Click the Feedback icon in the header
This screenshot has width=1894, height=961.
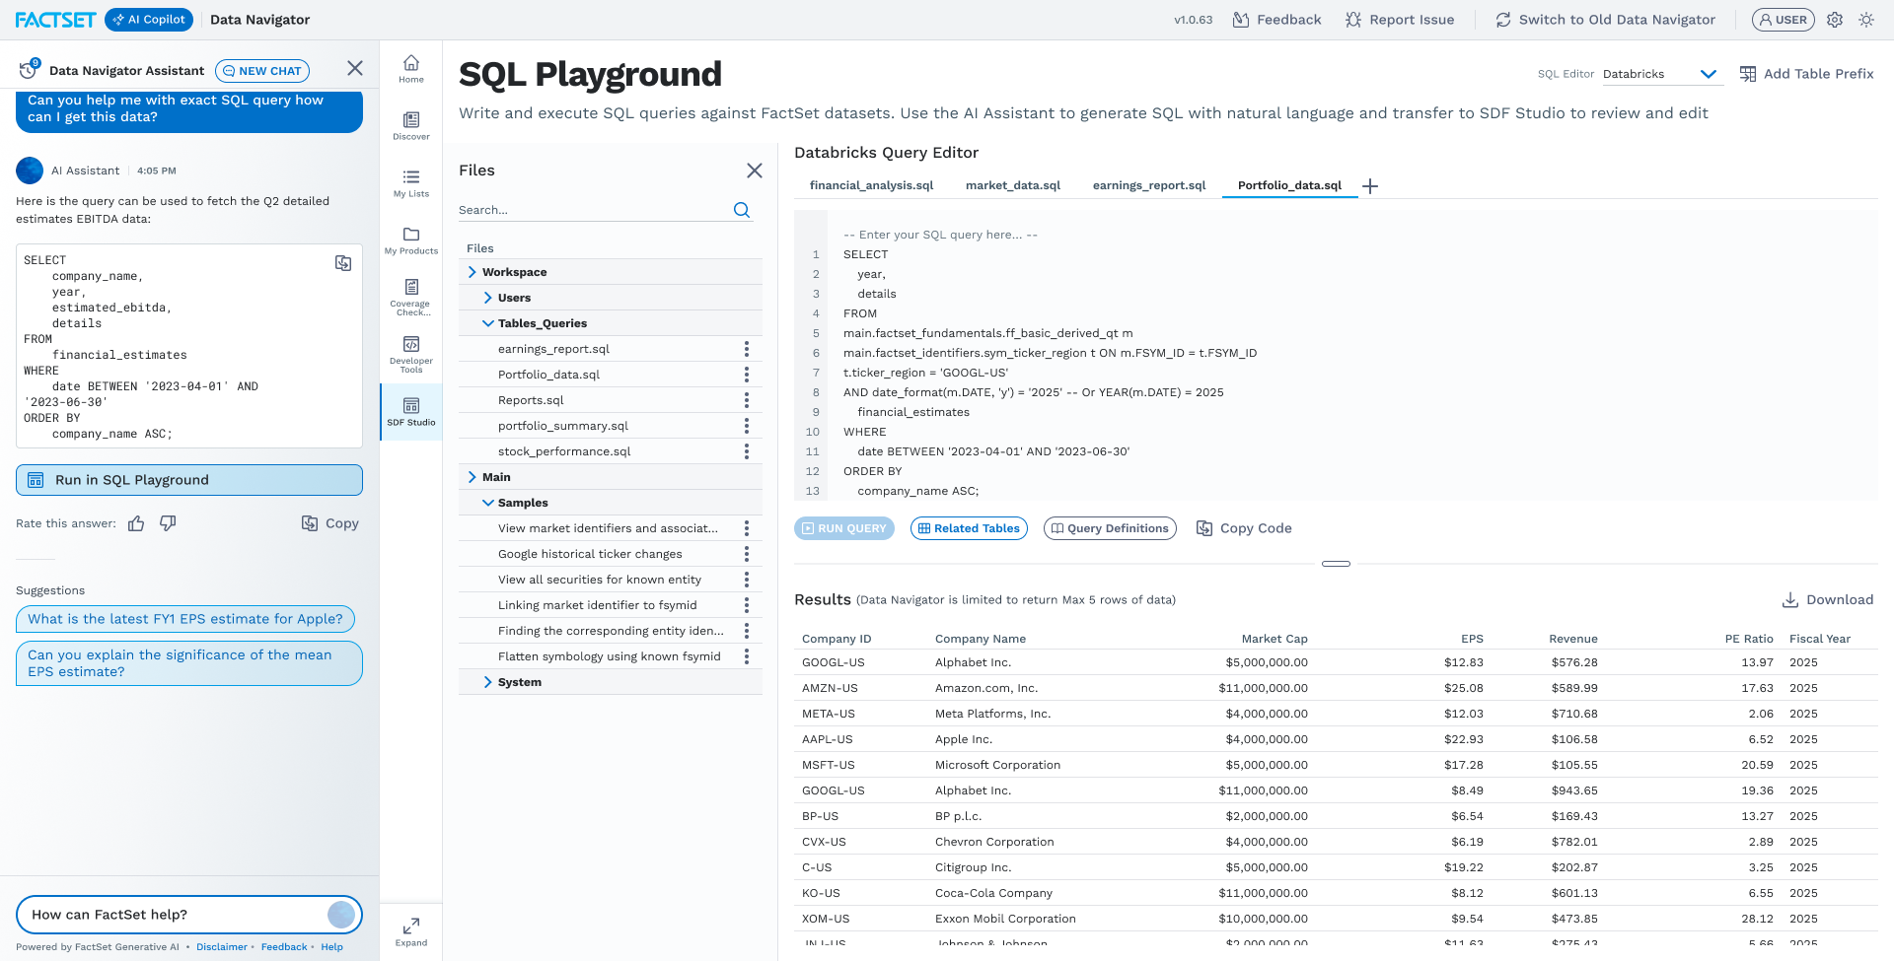click(1241, 20)
